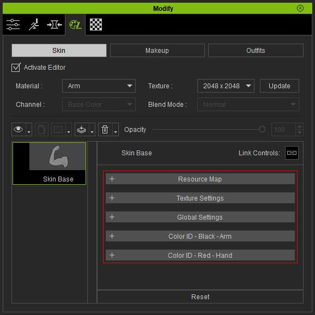315x315 pixels.
Task: Open the 2048 x 2048 Texture dropdown
Action: pyautogui.click(x=226, y=86)
